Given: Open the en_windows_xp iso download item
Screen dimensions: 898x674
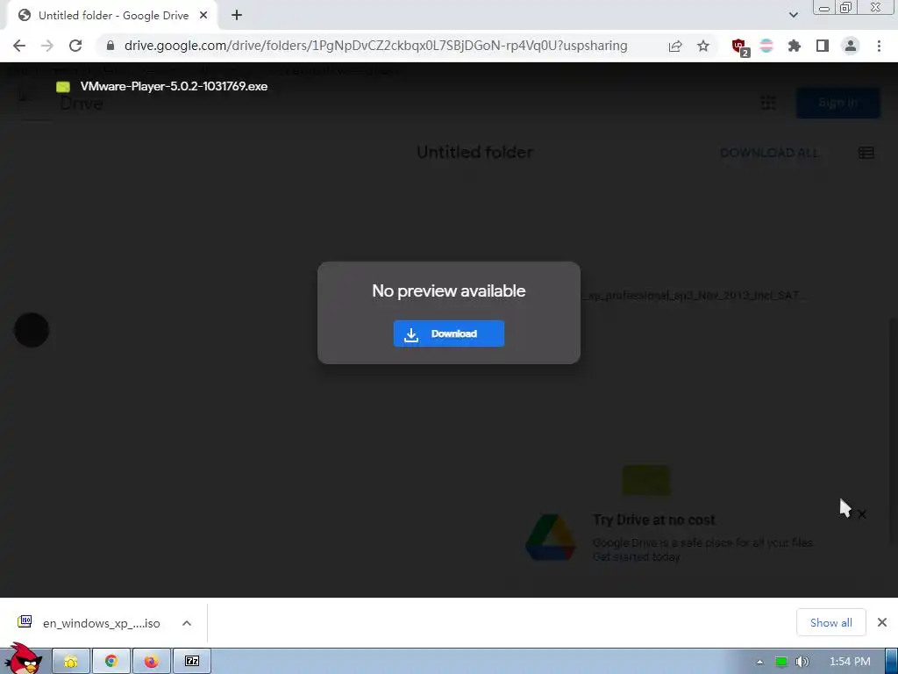Looking at the screenshot, I should pos(91,623).
